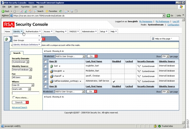191x131 pixels.
Task: Open IE Favorites star icon
Action: click(x=47, y=11)
